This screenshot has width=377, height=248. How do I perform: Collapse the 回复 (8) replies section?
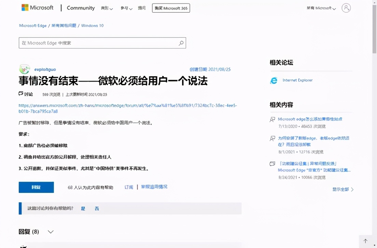[x=51, y=231]
